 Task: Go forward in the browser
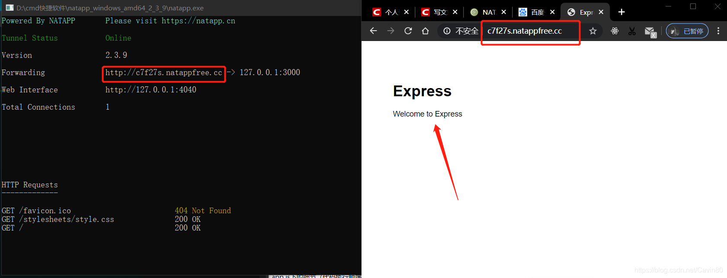point(391,31)
